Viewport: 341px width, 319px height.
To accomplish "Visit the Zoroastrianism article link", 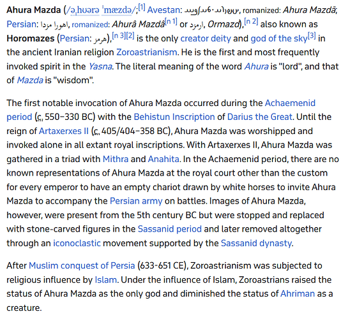I will point(147,52).
